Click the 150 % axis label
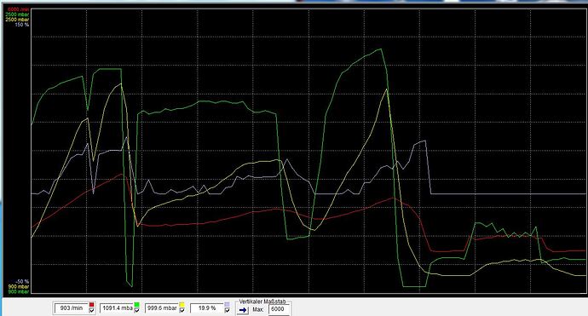 pos(22,25)
